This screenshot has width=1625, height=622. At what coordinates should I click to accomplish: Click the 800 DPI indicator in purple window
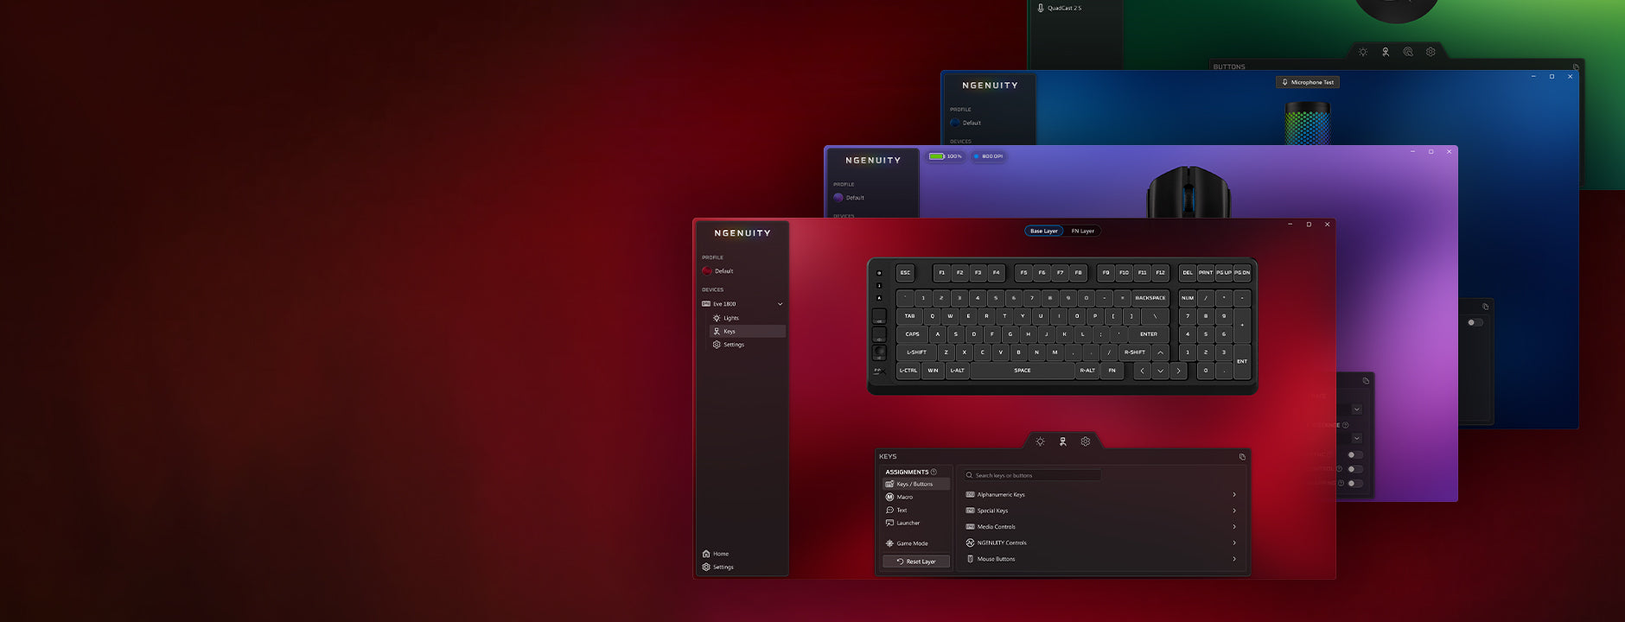click(988, 156)
